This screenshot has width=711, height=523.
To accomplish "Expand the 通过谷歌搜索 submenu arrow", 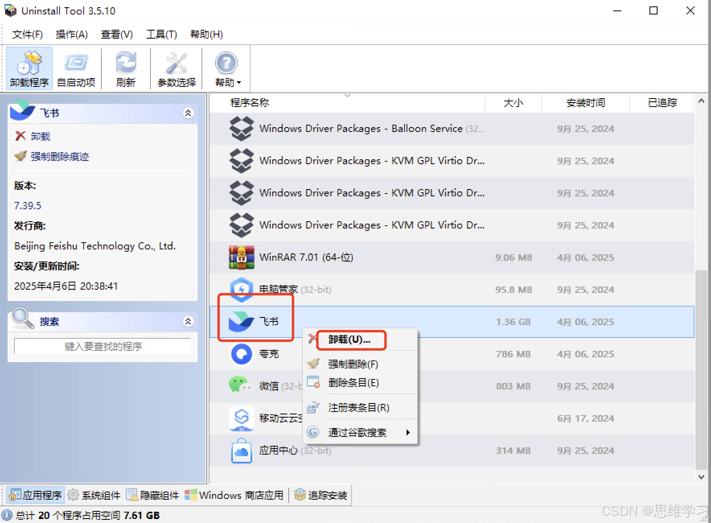I will pos(408,432).
